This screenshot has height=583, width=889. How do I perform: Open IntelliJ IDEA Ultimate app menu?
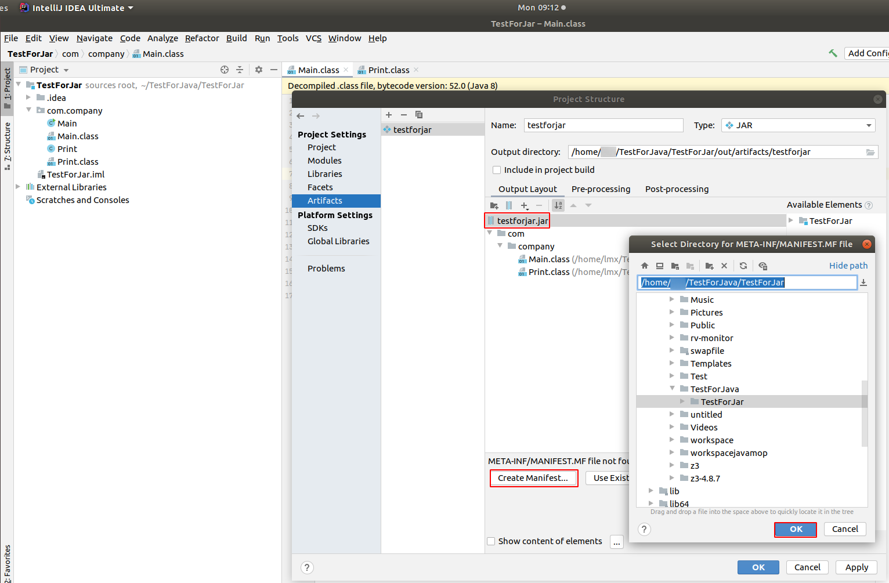click(77, 8)
